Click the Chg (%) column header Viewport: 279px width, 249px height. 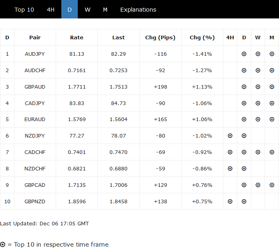pyautogui.click(x=202, y=38)
